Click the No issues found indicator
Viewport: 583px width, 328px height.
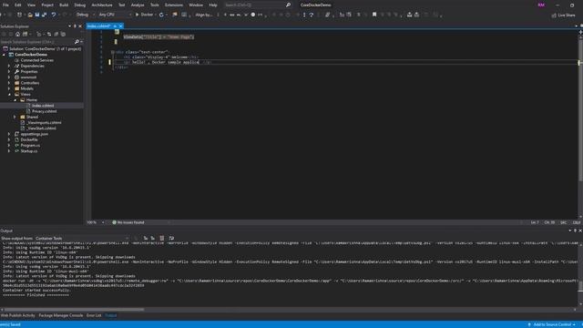coord(128,222)
